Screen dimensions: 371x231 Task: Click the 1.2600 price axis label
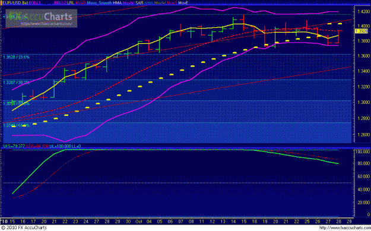tap(363, 134)
